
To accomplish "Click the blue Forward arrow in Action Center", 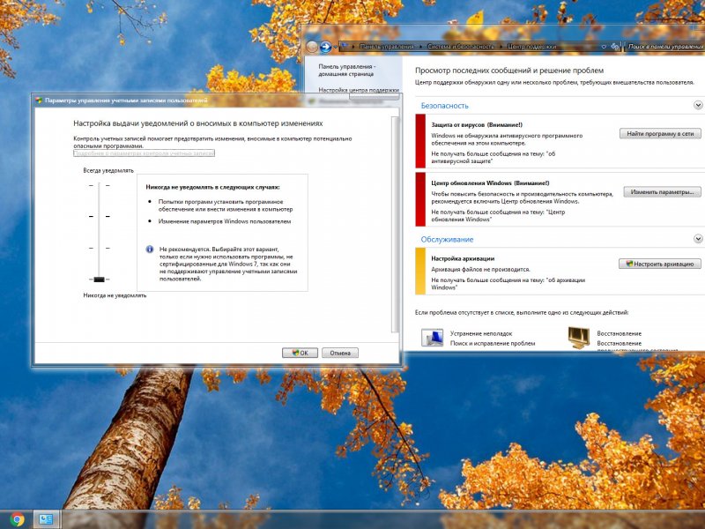I will click(325, 47).
